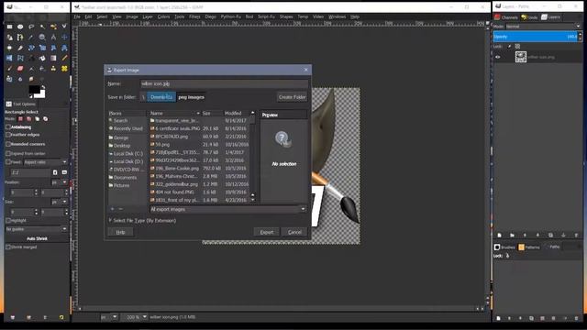Click the Downloads path button
Image resolution: width=587 pixels, height=330 pixels.
[x=161, y=97]
